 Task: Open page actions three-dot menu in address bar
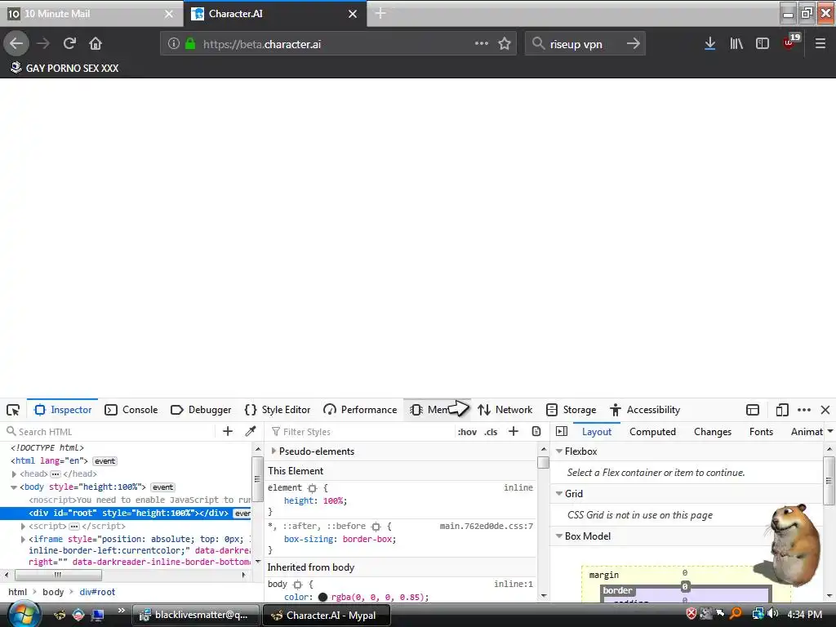click(482, 44)
